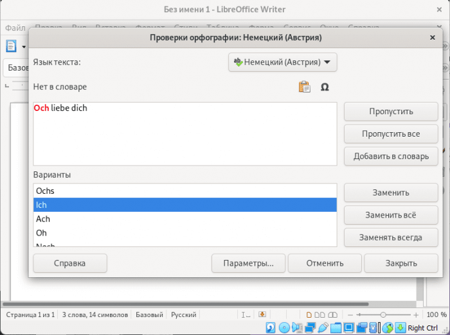Viewport: 450px width, 335px height.
Task: Click Страница 1 из 1 in status bar
Action: coord(30,314)
